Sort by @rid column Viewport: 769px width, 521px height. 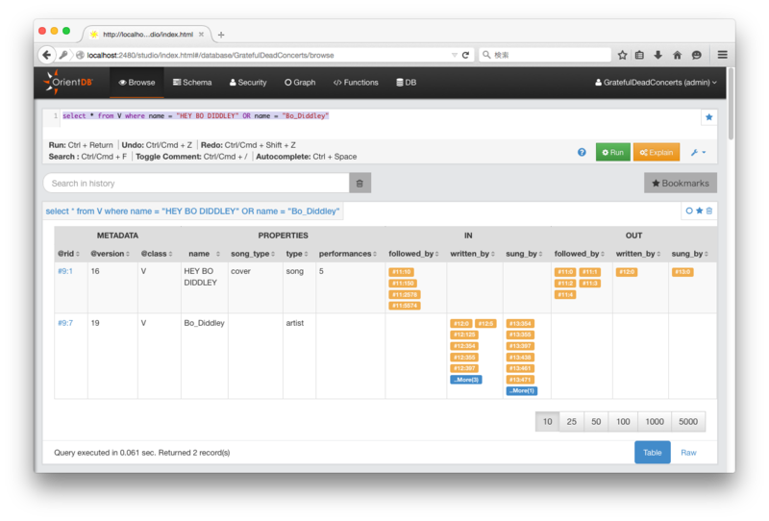click(x=68, y=254)
